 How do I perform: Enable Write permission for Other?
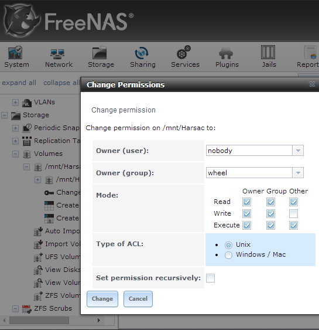(293, 213)
